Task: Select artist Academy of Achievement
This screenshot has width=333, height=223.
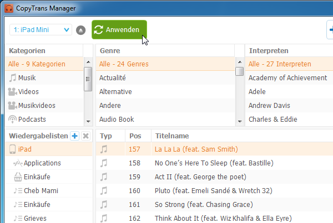Action: (x=289, y=77)
